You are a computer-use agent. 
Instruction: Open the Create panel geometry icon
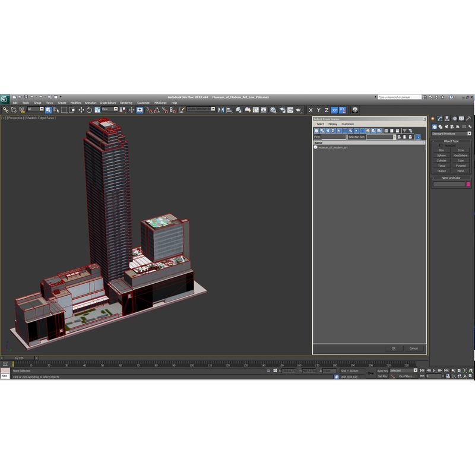click(435, 126)
